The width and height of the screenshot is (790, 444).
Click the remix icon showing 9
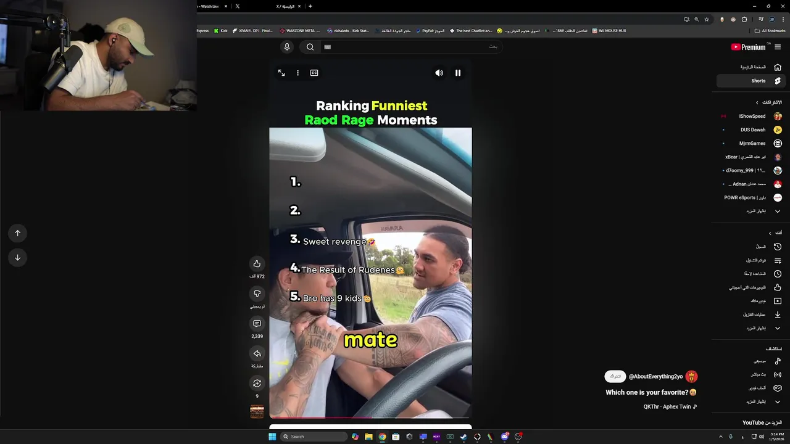click(x=257, y=384)
